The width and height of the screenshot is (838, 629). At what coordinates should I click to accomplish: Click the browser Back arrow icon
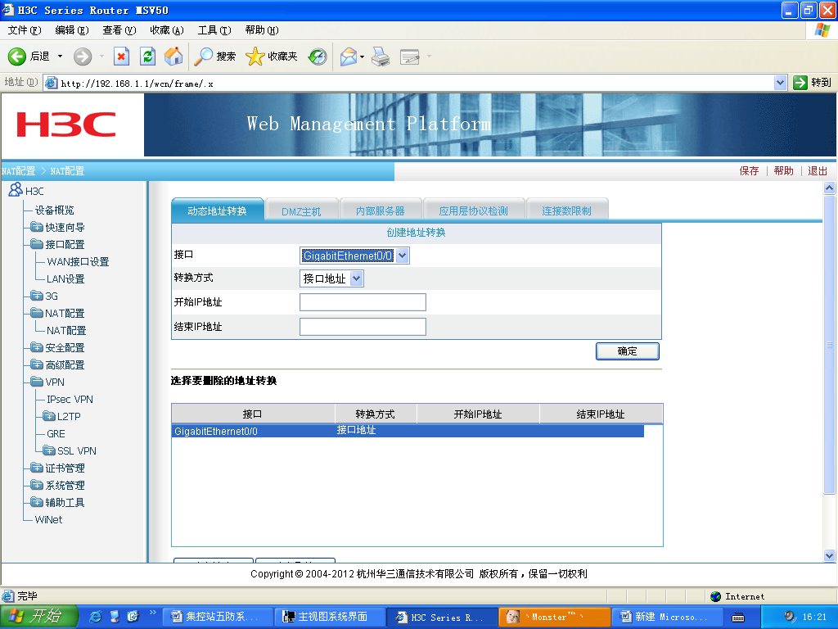click(x=18, y=57)
